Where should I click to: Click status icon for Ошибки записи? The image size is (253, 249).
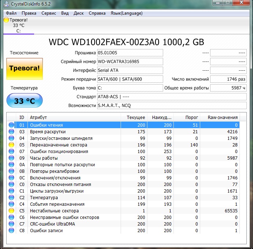click(x=11, y=231)
